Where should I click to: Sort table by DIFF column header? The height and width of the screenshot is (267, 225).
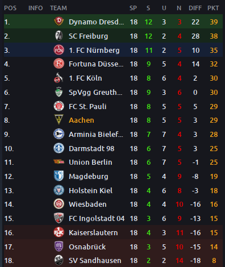(x=195, y=8)
